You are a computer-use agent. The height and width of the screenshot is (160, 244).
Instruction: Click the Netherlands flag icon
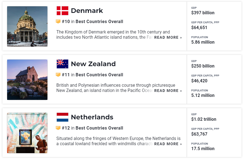[63, 117]
